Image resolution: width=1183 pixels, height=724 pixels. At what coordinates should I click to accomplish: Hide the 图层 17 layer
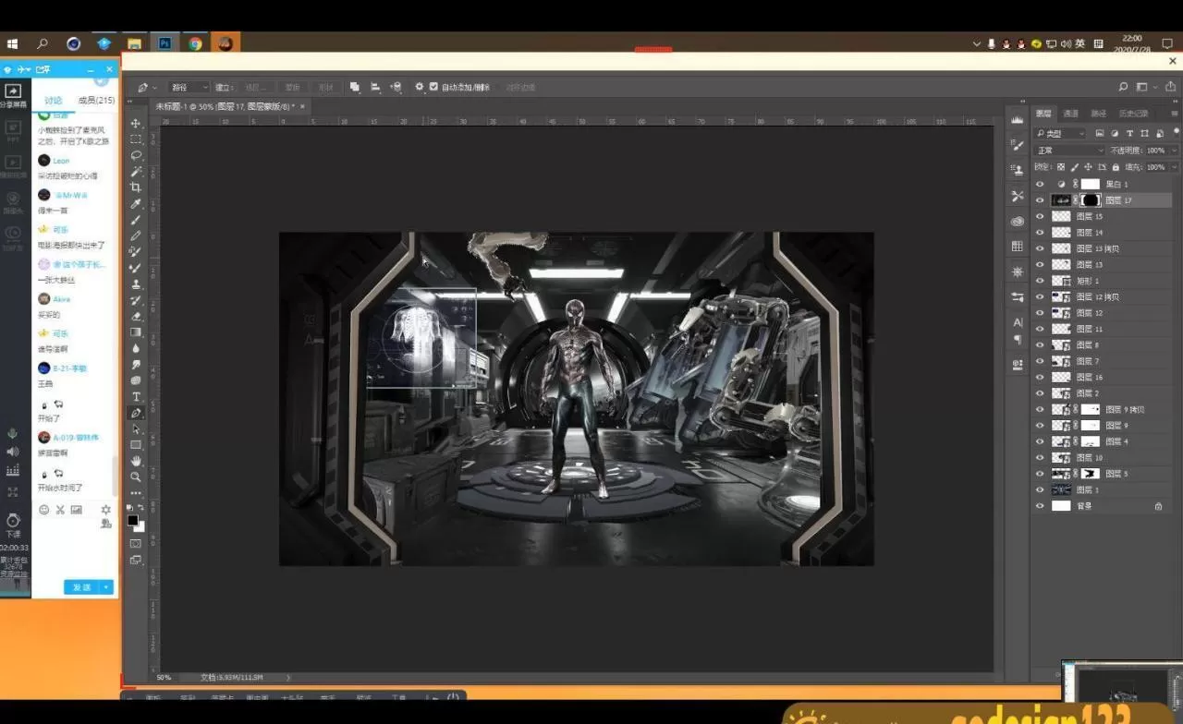tap(1040, 200)
